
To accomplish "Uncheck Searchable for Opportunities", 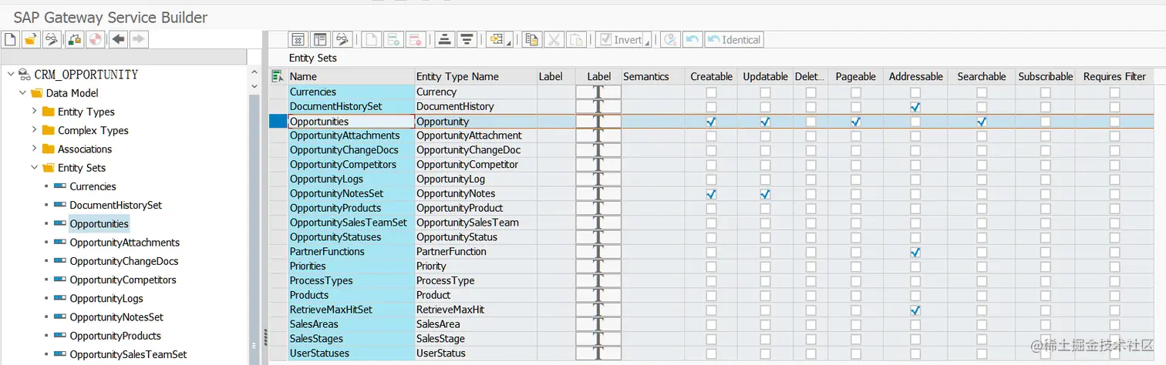I will point(982,122).
